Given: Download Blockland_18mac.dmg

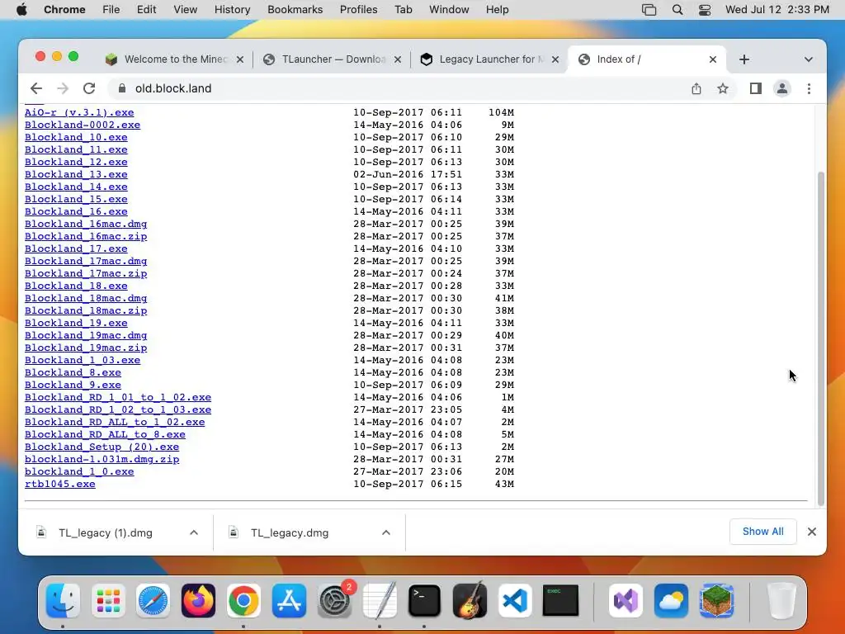Looking at the screenshot, I should point(86,298).
